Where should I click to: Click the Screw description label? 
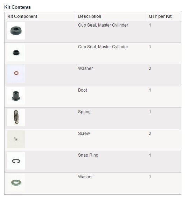tap(84, 134)
